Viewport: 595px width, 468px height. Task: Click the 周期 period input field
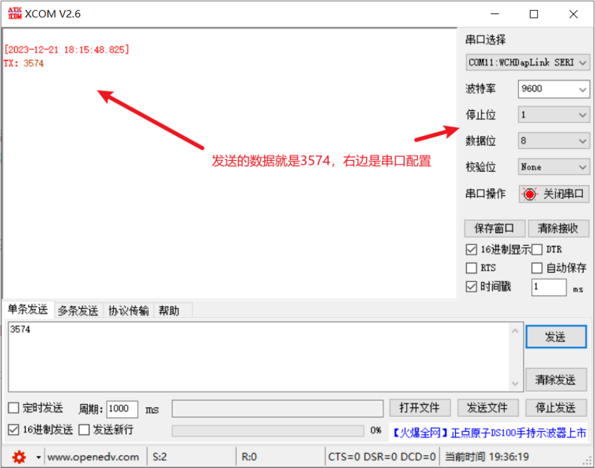(x=122, y=409)
